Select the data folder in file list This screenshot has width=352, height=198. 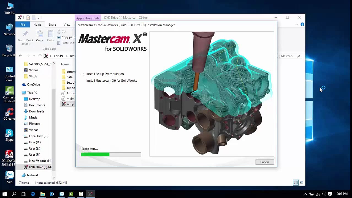click(69, 77)
